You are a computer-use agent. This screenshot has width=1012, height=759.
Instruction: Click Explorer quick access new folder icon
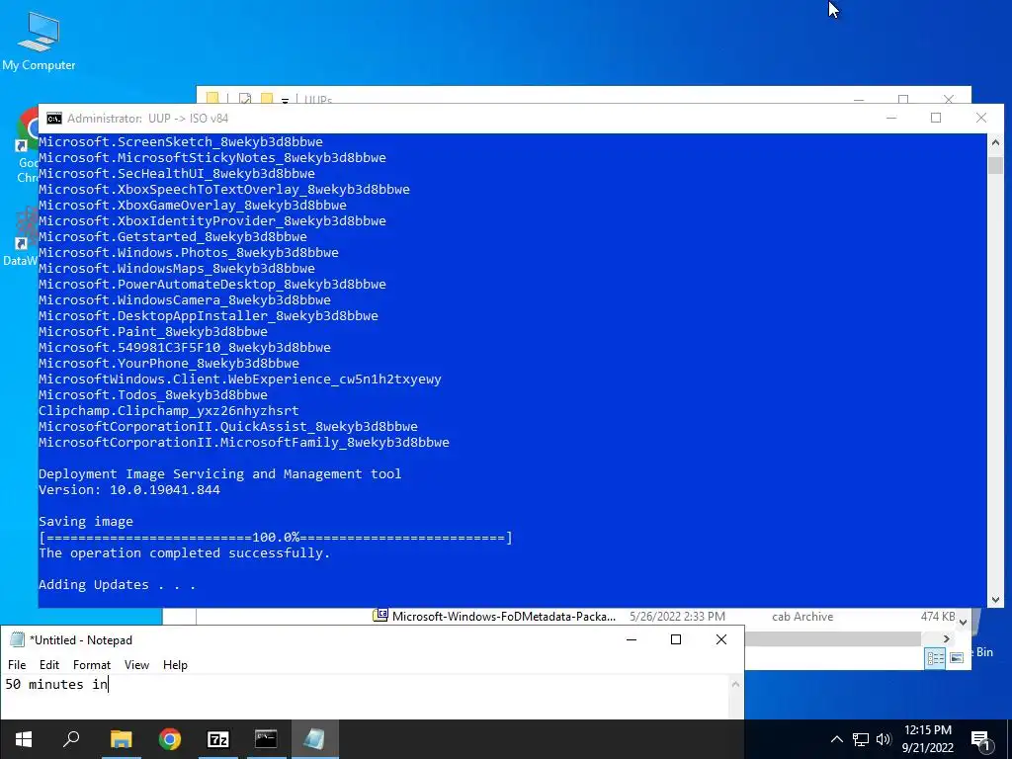point(267,99)
